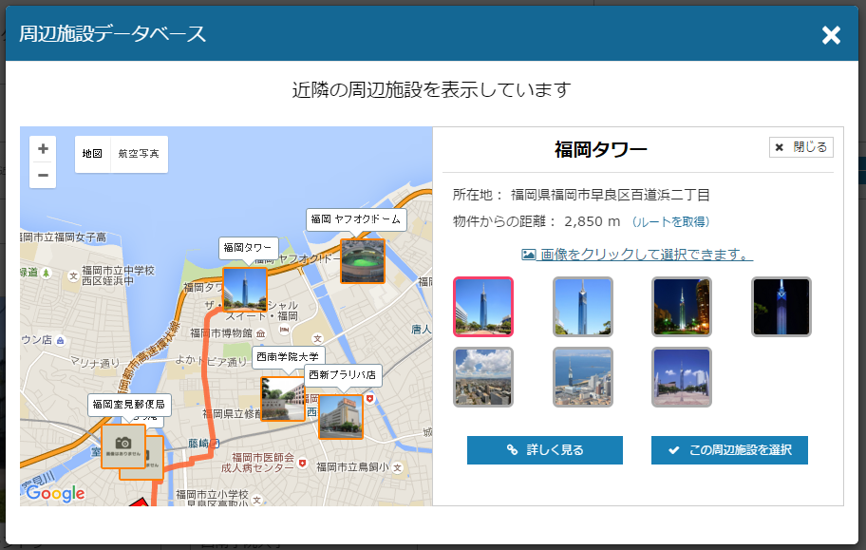
Task: Click the 福岡室見郵便局 label bubble
Action: click(129, 405)
